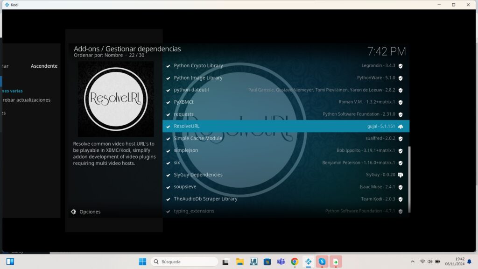Toggle the python-dateutil checkmark

point(168,90)
